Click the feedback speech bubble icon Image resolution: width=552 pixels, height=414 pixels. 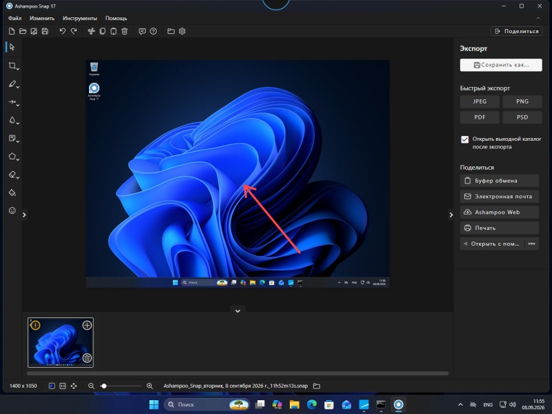[142, 31]
